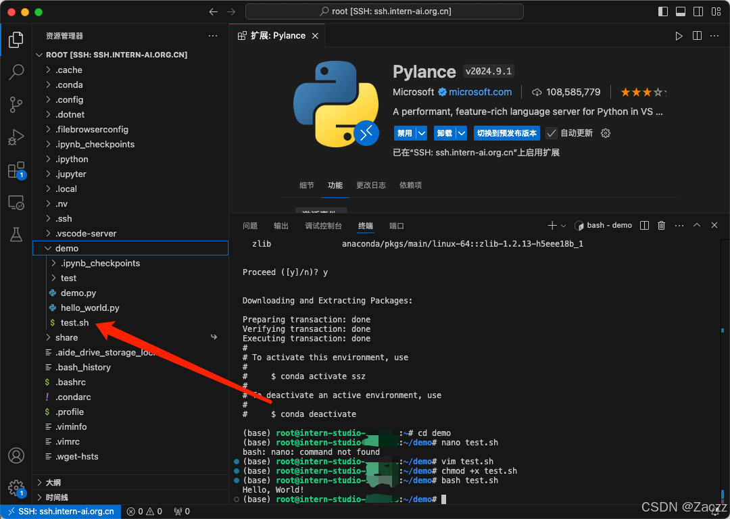The height and width of the screenshot is (519, 730).
Task: Open the Extensions view icon
Action: [x=16, y=170]
